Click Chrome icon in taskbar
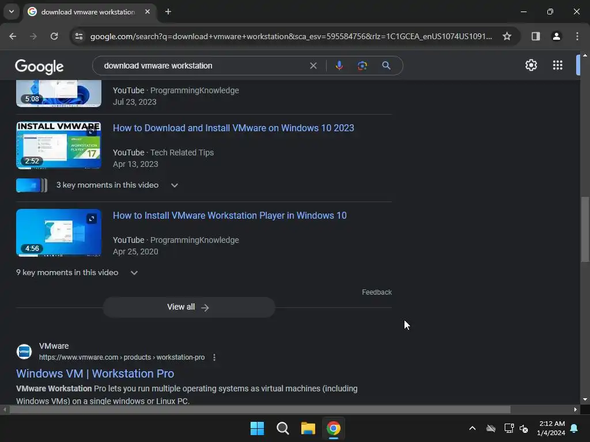The image size is (590, 442). pos(334,428)
